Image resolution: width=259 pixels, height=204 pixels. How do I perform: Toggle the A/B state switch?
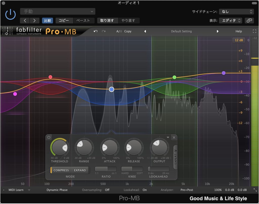pyautogui.click(x=119, y=31)
